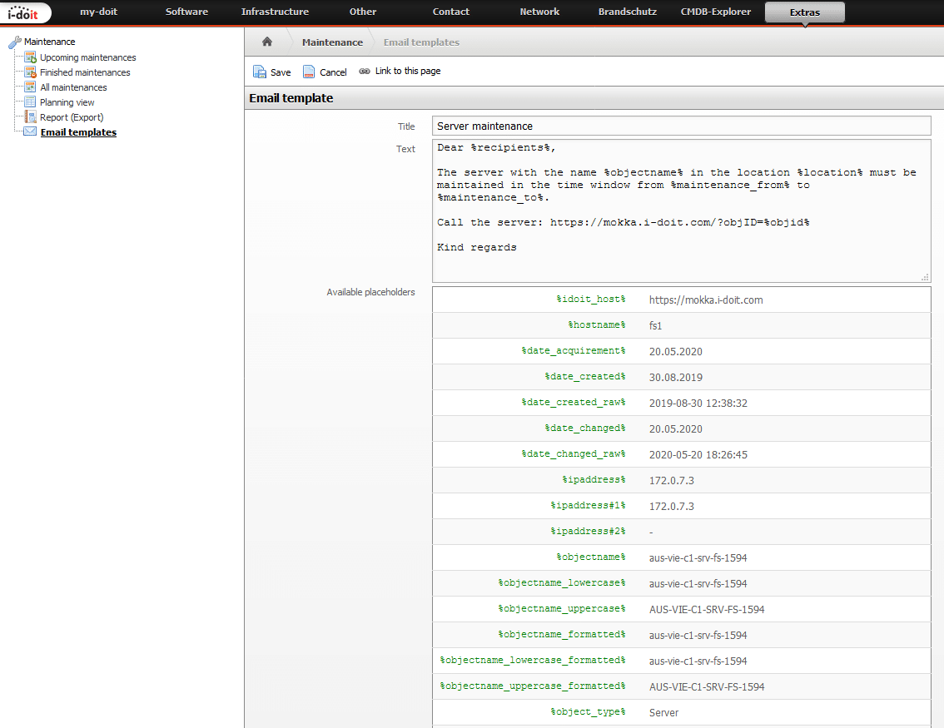Switch to the CMDB-Explorer menu
This screenshot has width=944, height=728.
click(715, 12)
